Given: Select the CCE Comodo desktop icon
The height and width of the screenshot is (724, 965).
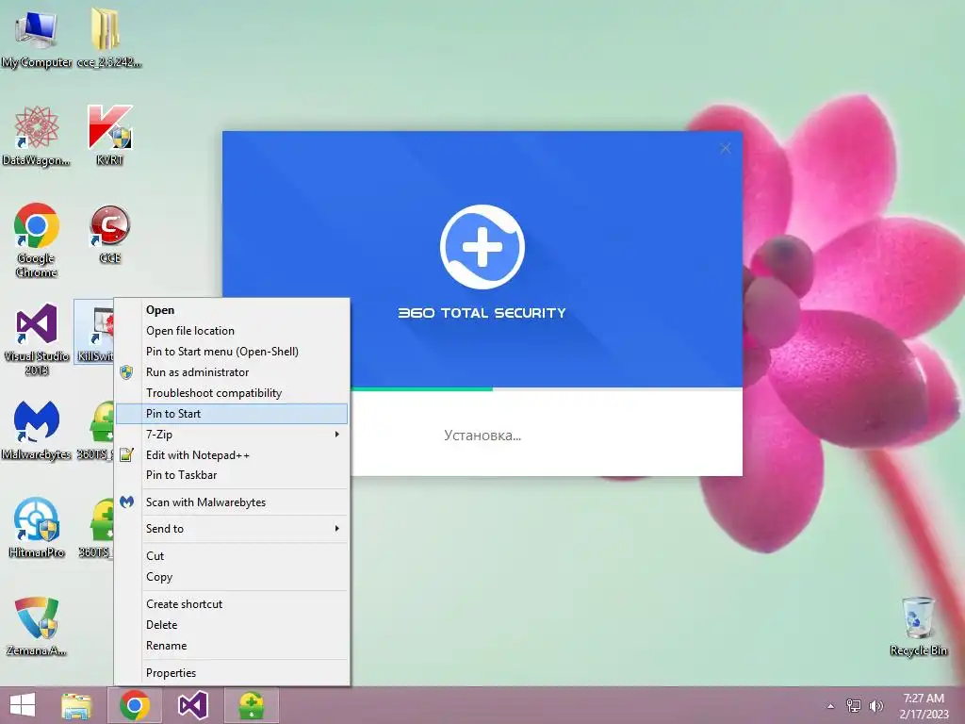Looking at the screenshot, I should click(109, 234).
